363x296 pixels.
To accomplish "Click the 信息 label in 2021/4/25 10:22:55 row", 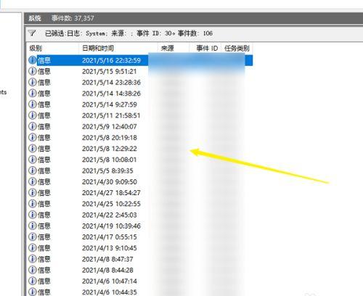I will (44, 204).
